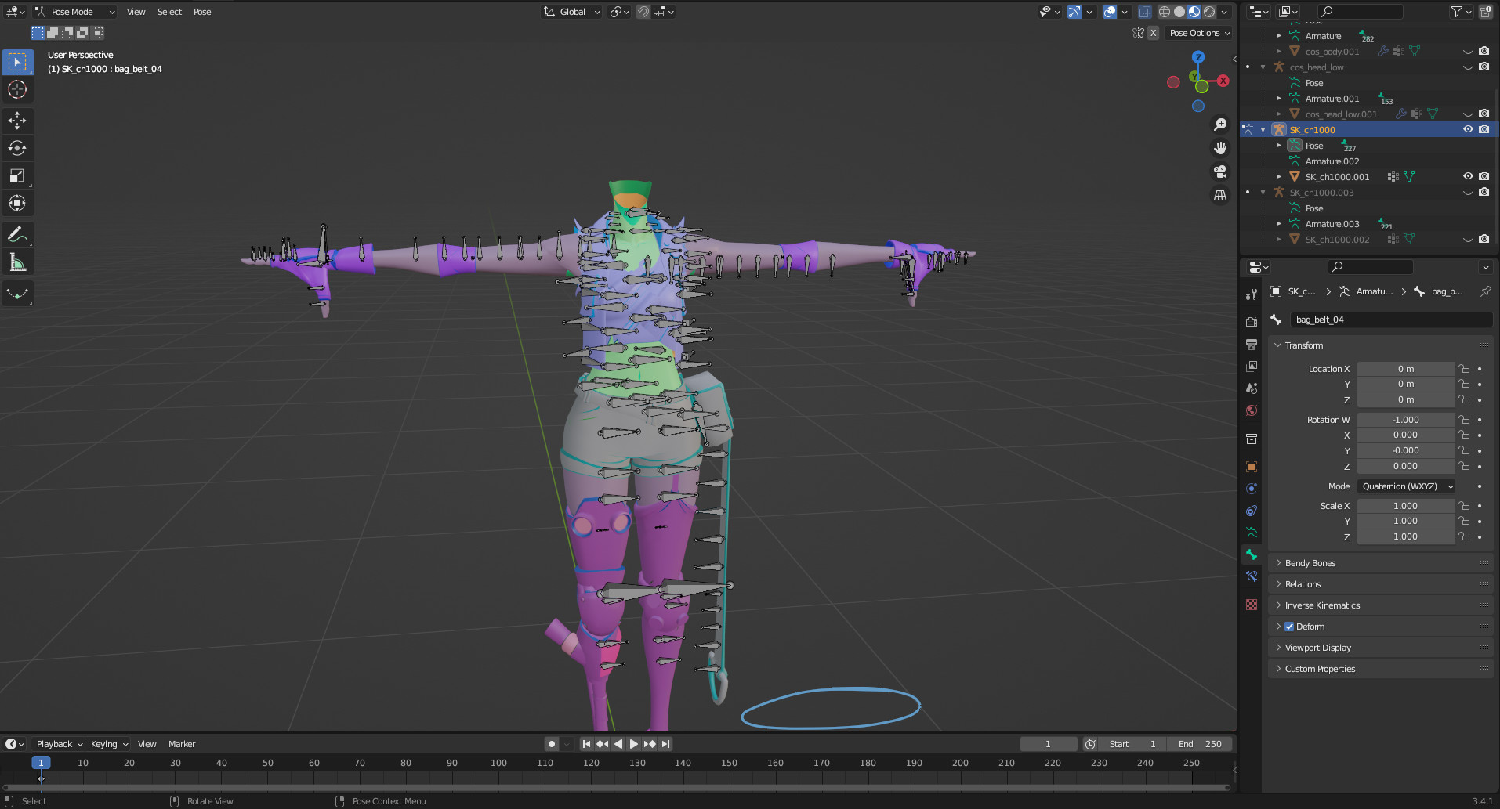This screenshot has height=809, width=1500.
Task: Select the Move tool in toolbar
Action: [x=17, y=120]
